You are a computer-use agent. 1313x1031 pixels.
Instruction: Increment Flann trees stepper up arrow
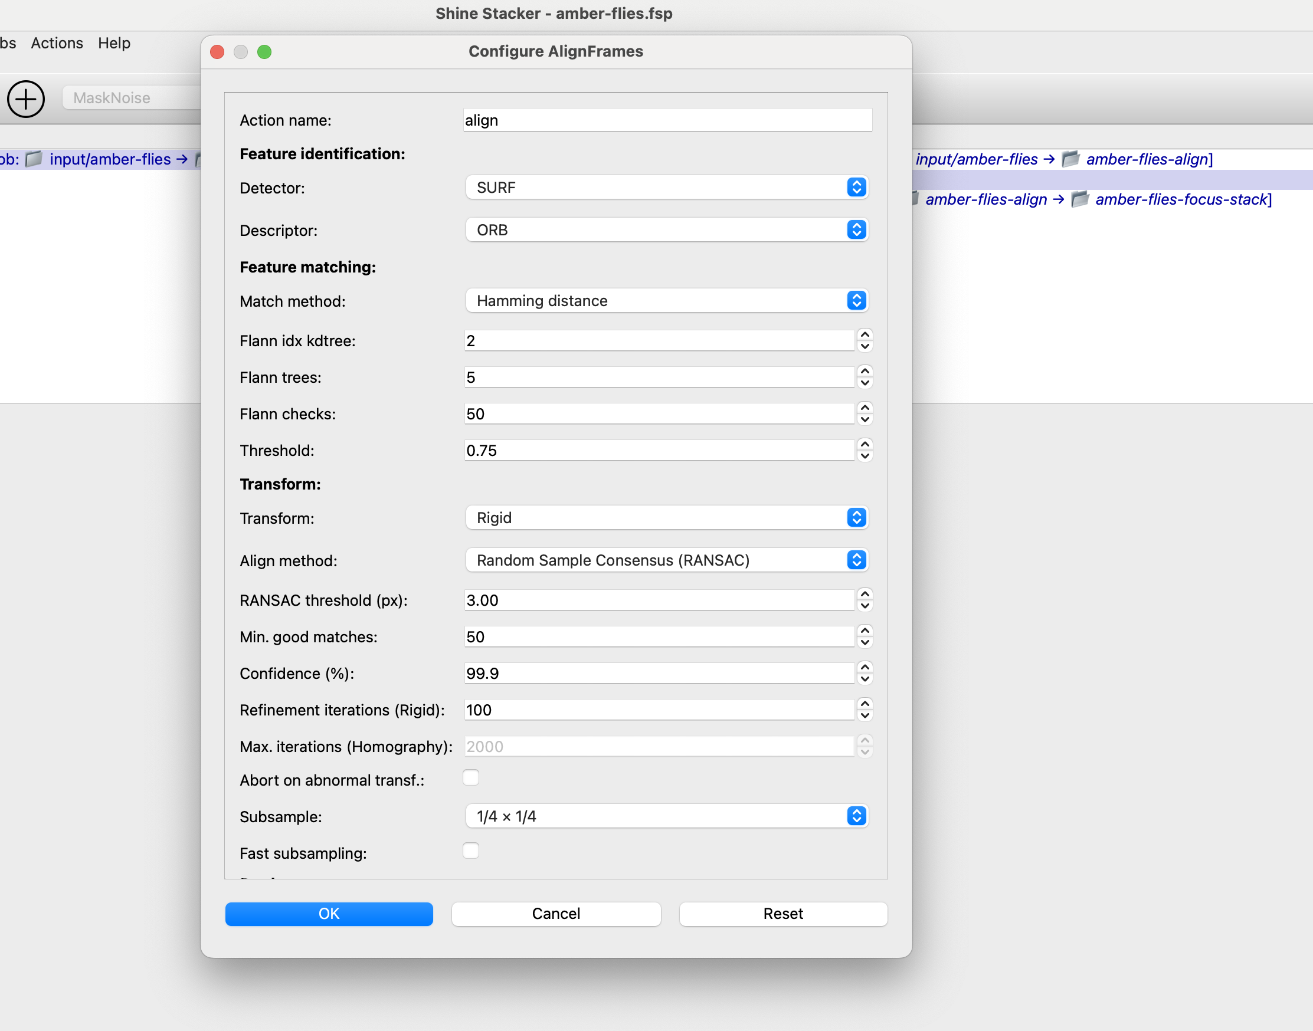click(865, 371)
